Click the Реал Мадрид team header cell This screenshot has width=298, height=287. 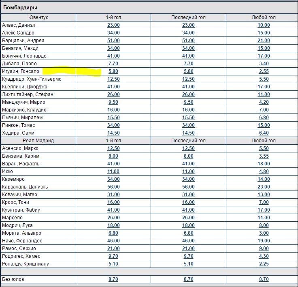(38, 141)
